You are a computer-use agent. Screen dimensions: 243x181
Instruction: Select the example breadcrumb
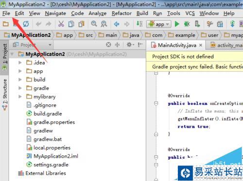[x=182, y=35]
